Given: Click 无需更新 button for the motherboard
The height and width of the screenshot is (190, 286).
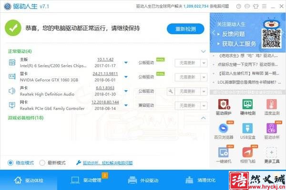Looking at the screenshot, I should [187, 63].
